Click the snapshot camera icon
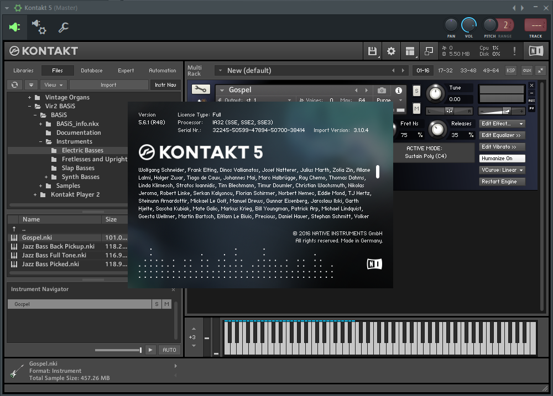 click(x=382, y=91)
